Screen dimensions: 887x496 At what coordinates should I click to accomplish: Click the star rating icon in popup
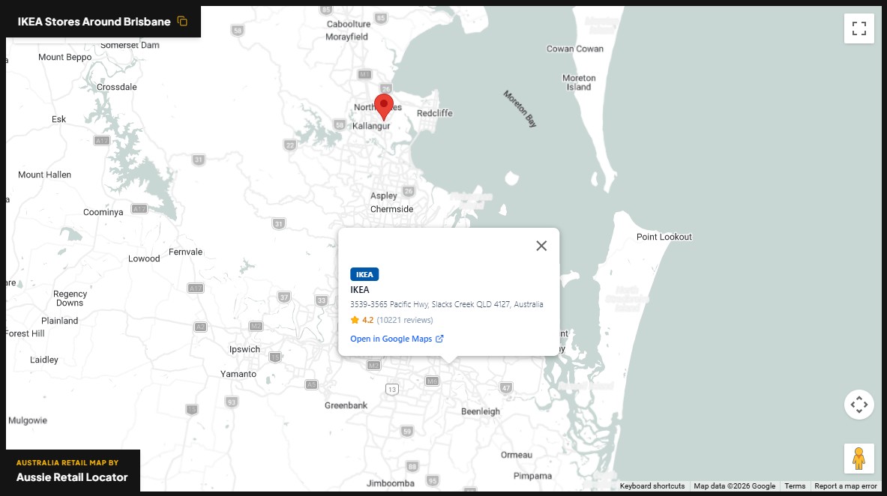[355, 320]
